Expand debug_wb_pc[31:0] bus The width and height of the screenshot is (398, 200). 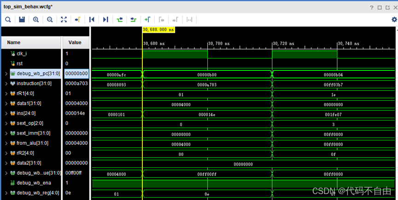(x=6, y=74)
